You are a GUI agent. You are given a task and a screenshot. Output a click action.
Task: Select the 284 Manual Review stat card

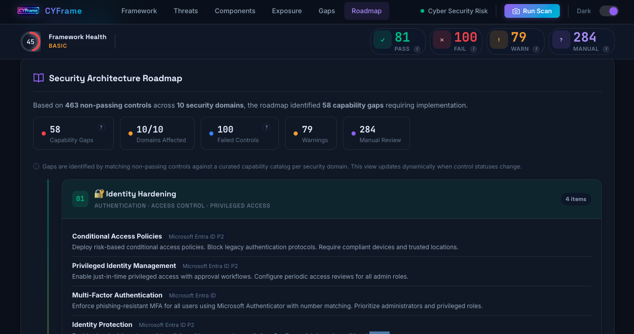coord(376,133)
